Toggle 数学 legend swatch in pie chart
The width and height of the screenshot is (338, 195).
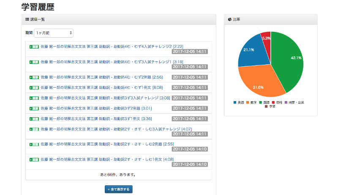248,102
